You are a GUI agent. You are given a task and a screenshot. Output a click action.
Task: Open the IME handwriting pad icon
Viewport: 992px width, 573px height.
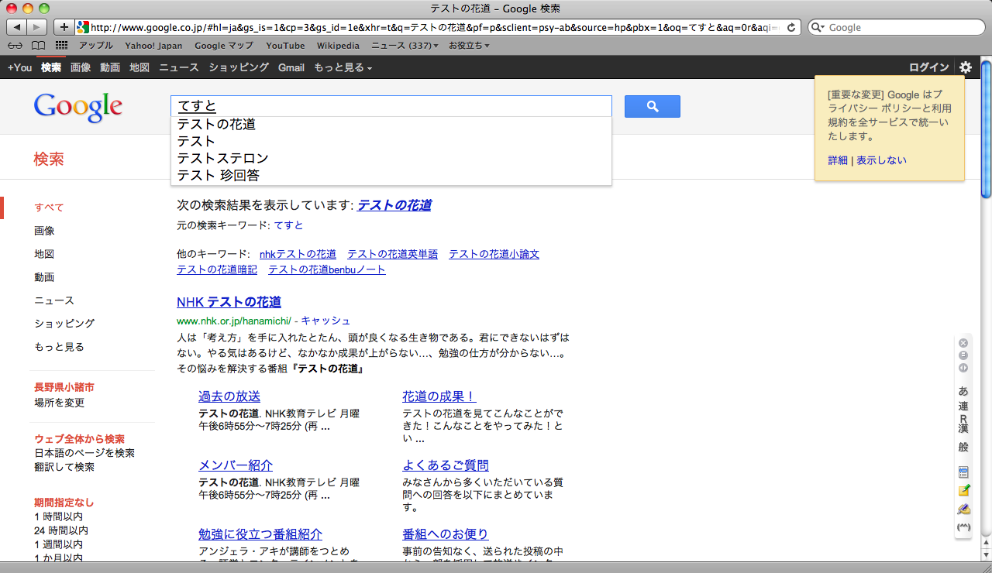tap(963, 510)
